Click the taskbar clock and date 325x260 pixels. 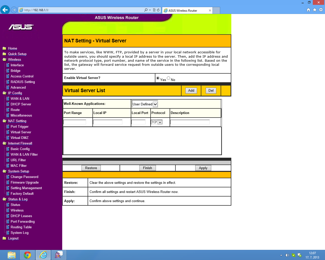coord(312,255)
